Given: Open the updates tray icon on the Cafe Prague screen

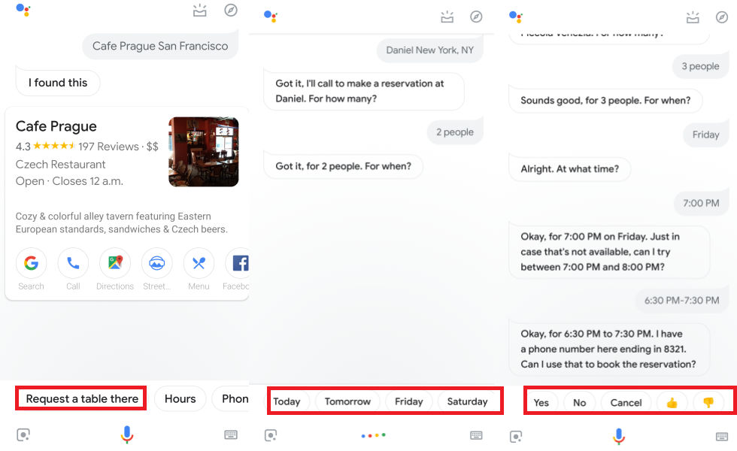Looking at the screenshot, I should [x=200, y=11].
